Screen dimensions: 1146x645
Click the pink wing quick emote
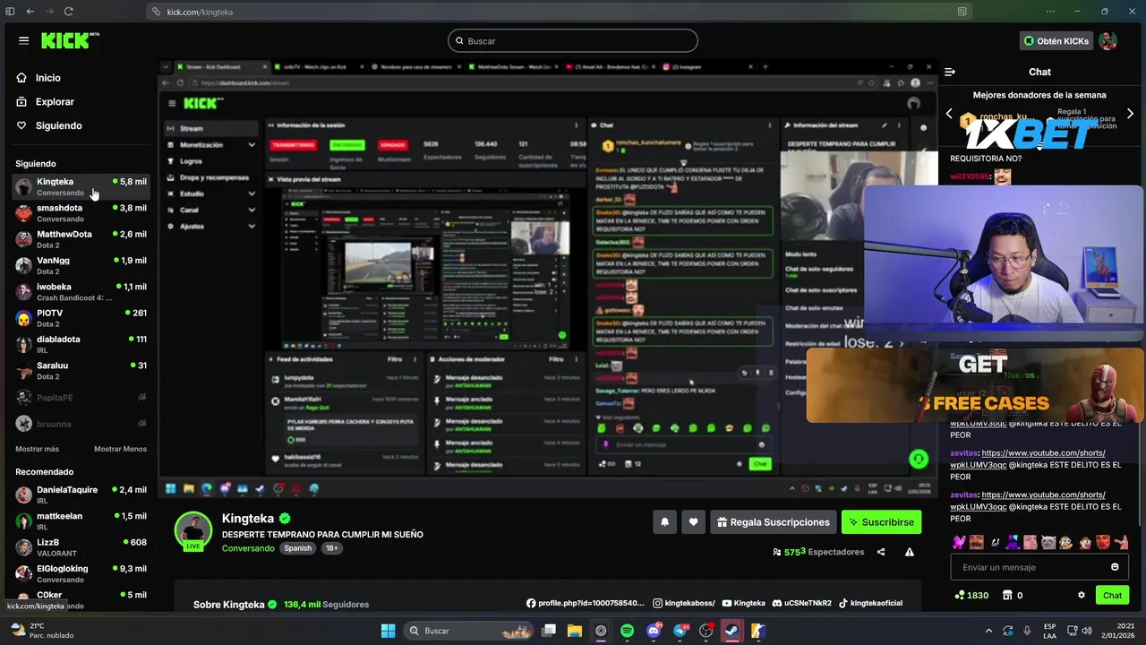pyautogui.click(x=960, y=542)
